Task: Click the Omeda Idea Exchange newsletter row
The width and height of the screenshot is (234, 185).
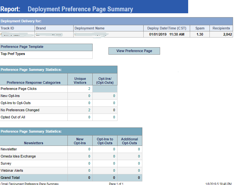Action: (x=18, y=156)
